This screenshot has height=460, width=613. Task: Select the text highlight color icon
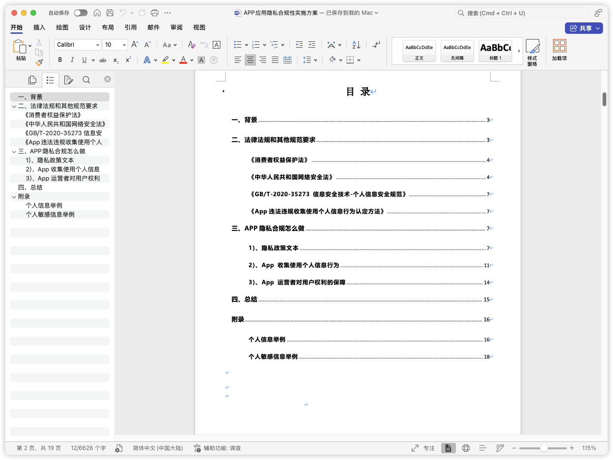point(165,60)
